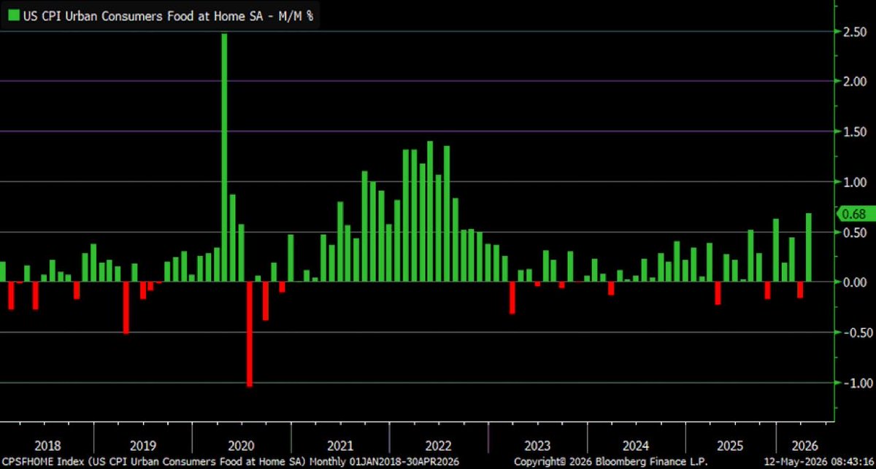Click the green legend color square
Image resolution: width=876 pixels, height=469 pixels.
pos(12,15)
